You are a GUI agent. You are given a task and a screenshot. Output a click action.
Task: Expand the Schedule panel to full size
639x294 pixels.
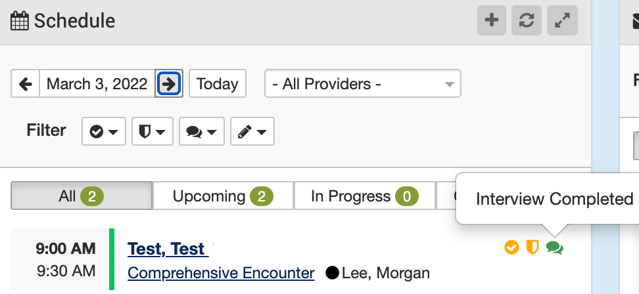click(x=562, y=20)
